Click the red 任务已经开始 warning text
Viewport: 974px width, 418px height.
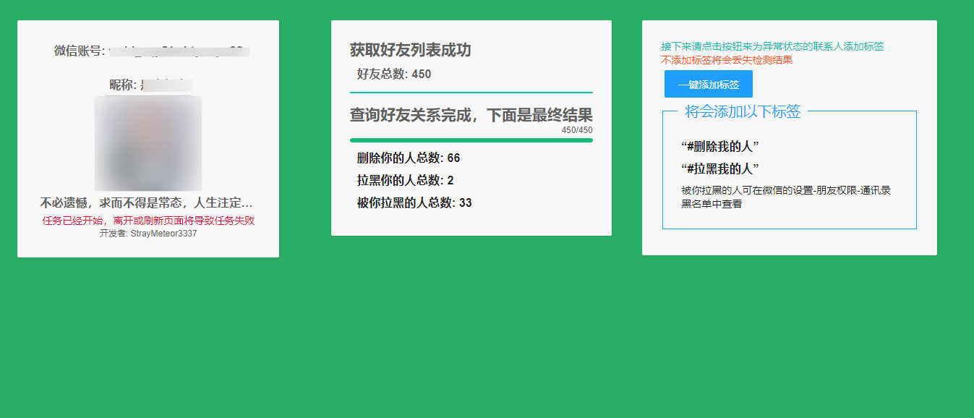coord(148,221)
